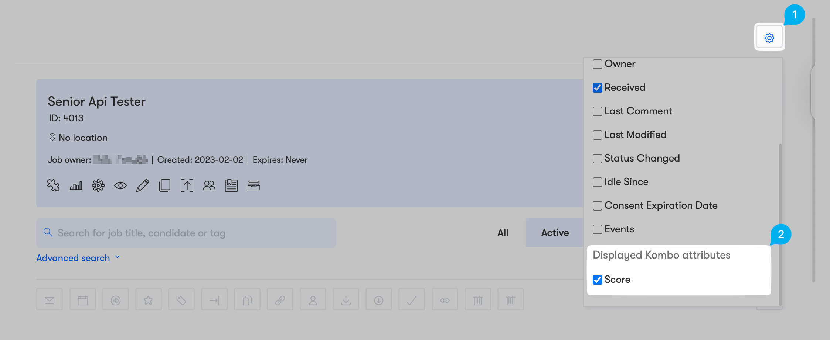Image resolution: width=830 pixels, height=340 pixels.
Task: Click the archive tray icon
Action: click(x=254, y=185)
